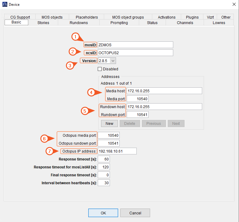
Task: Enable the Disabled checkbox
Action: (x=100, y=69)
